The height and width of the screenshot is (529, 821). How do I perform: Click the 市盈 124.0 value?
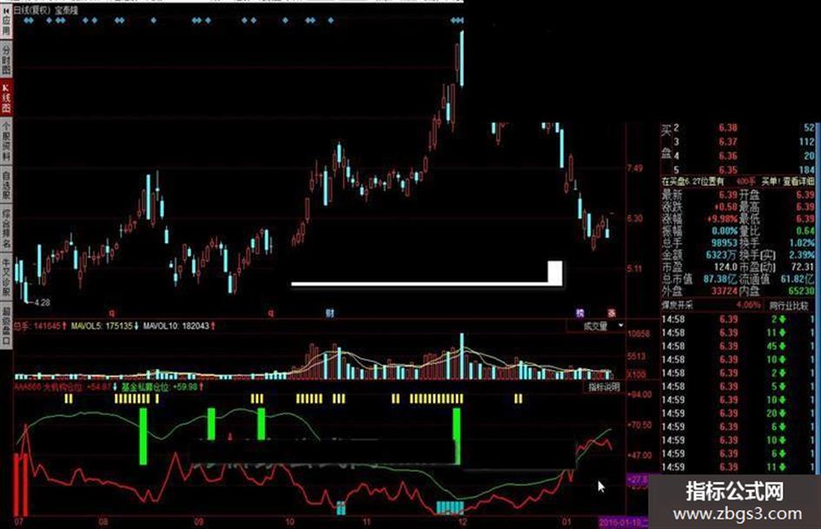[726, 268]
